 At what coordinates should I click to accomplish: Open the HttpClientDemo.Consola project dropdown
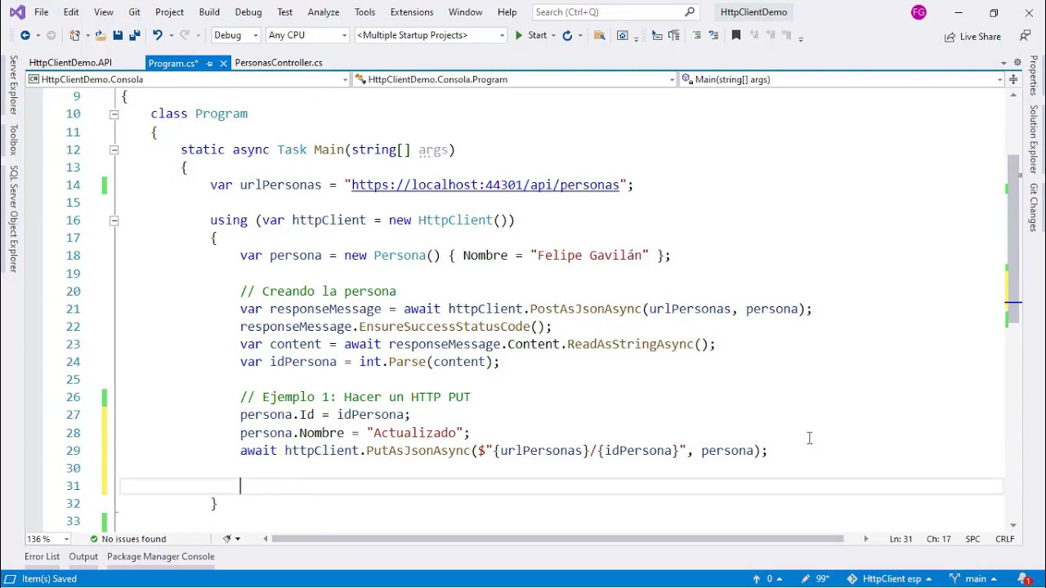[188, 79]
